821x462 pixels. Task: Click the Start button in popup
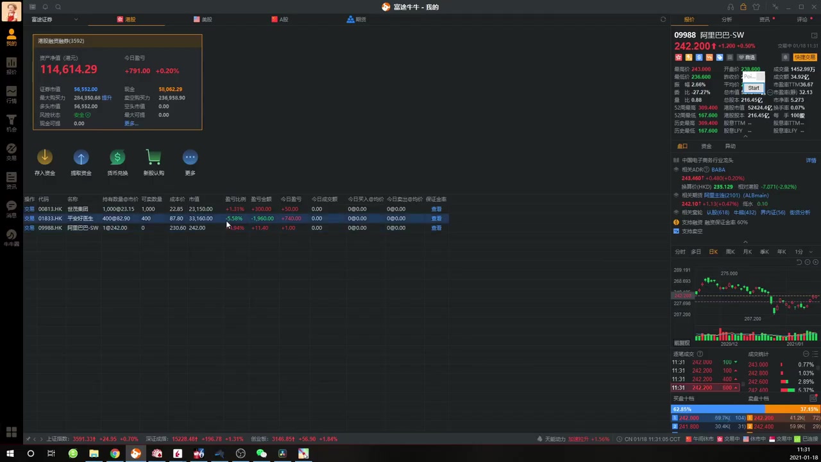point(754,88)
